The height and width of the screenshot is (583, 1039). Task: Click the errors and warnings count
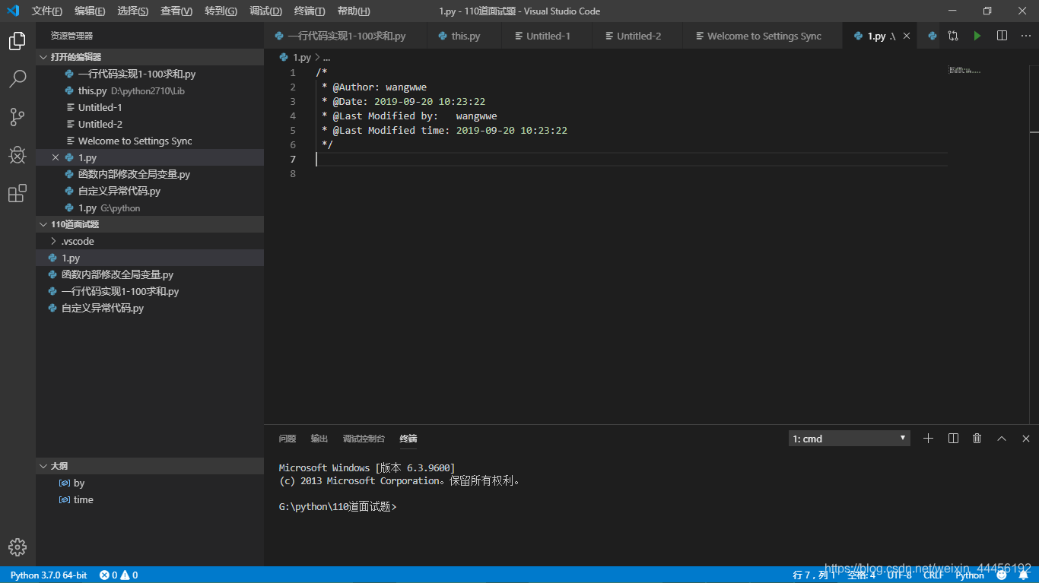coord(119,575)
